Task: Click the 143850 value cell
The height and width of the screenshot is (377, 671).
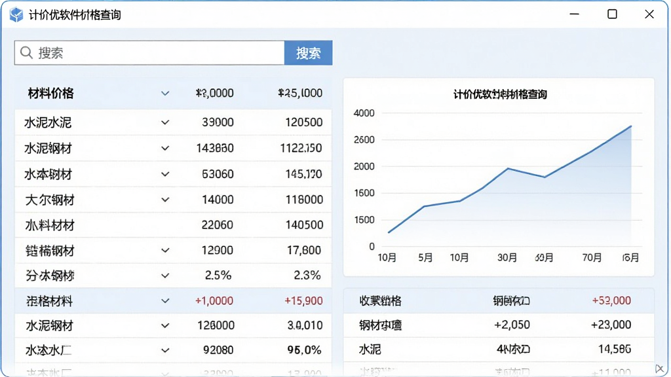Action: [215, 149]
